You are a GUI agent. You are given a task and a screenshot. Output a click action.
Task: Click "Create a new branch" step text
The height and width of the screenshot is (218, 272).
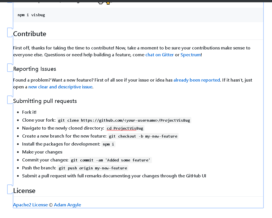pos(64,136)
